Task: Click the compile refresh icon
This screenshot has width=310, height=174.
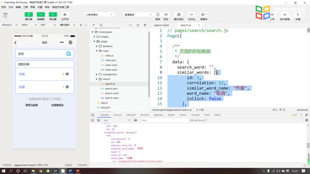Action: (158, 14)
